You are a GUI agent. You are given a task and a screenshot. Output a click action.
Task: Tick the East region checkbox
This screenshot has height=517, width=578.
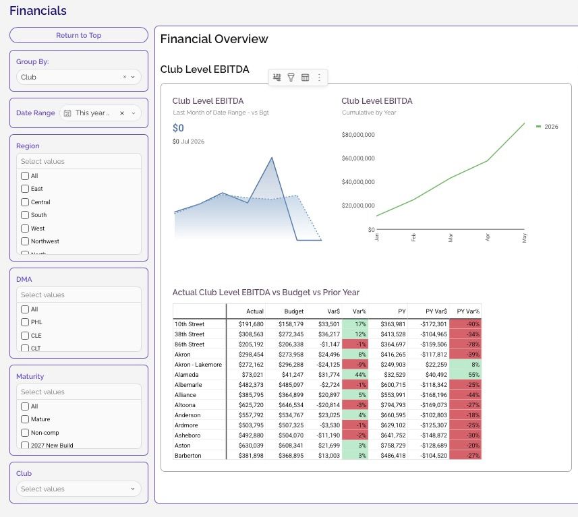[x=25, y=189]
